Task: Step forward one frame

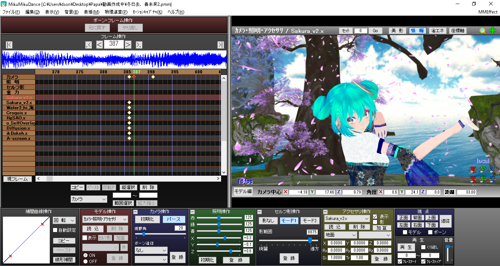Action: (x=128, y=45)
